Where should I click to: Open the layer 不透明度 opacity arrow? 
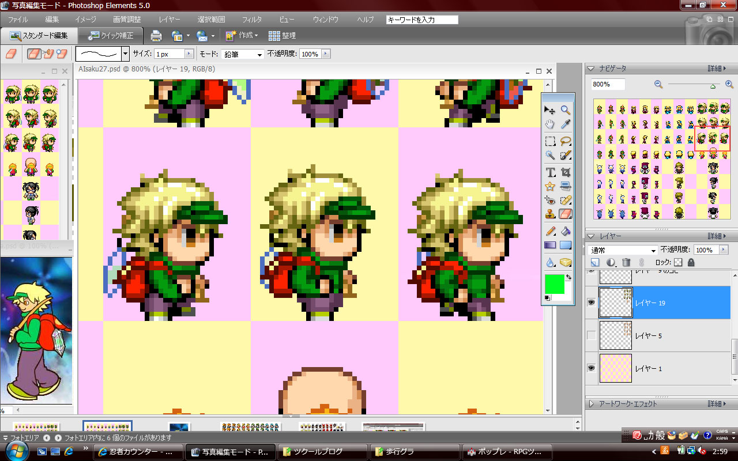click(724, 250)
